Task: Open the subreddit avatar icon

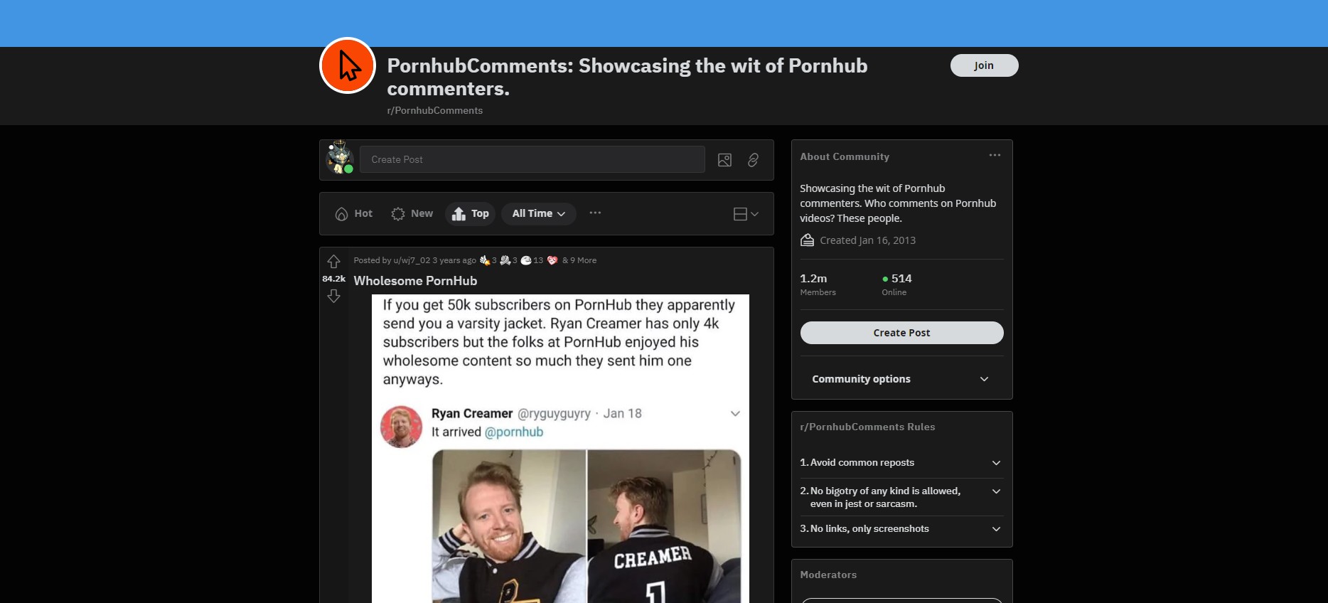Action: 348,65
